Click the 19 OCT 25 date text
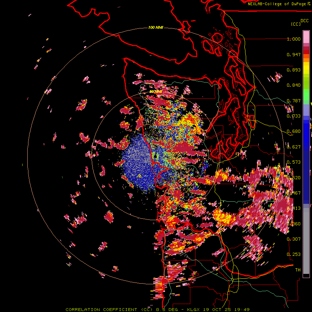The image size is (312, 312). coord(217,310)
